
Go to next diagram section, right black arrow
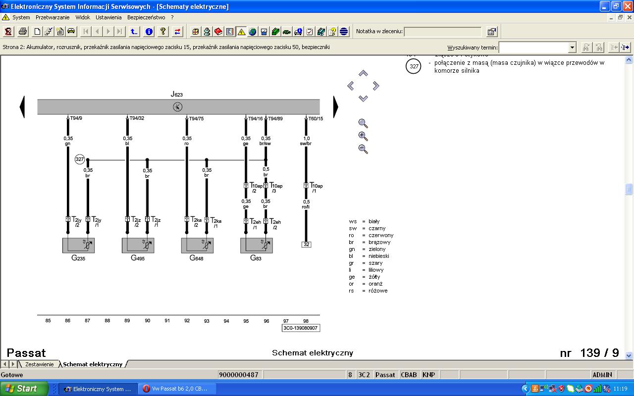pos(335,107)
